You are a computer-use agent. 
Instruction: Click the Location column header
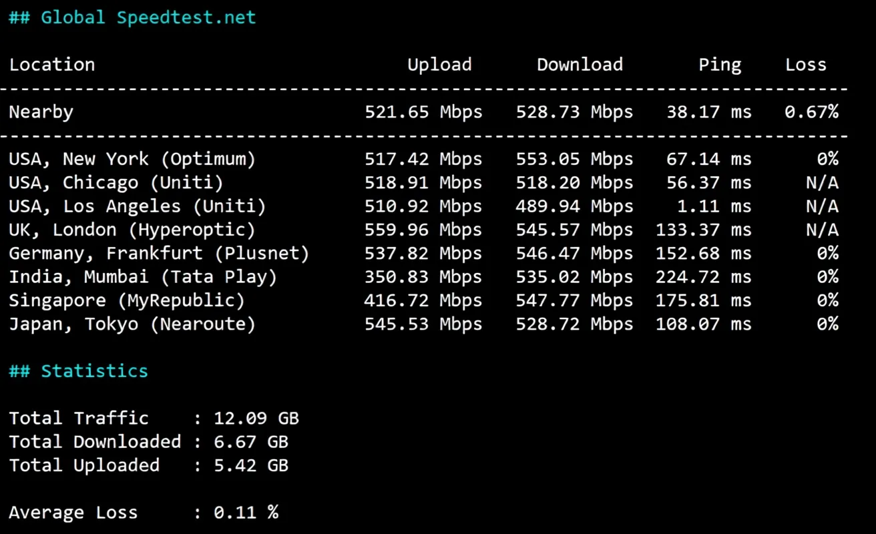click(x=52, y=65)
